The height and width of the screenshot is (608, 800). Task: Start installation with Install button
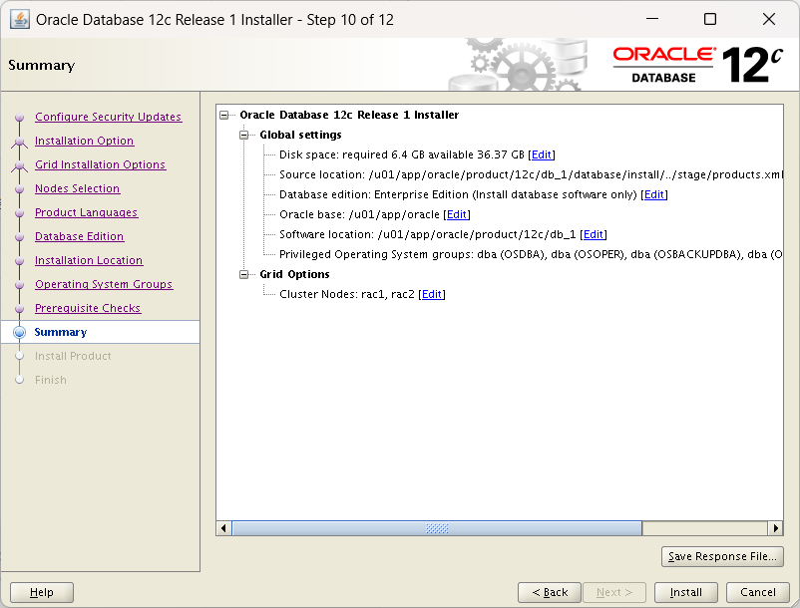tap(685, 593)
